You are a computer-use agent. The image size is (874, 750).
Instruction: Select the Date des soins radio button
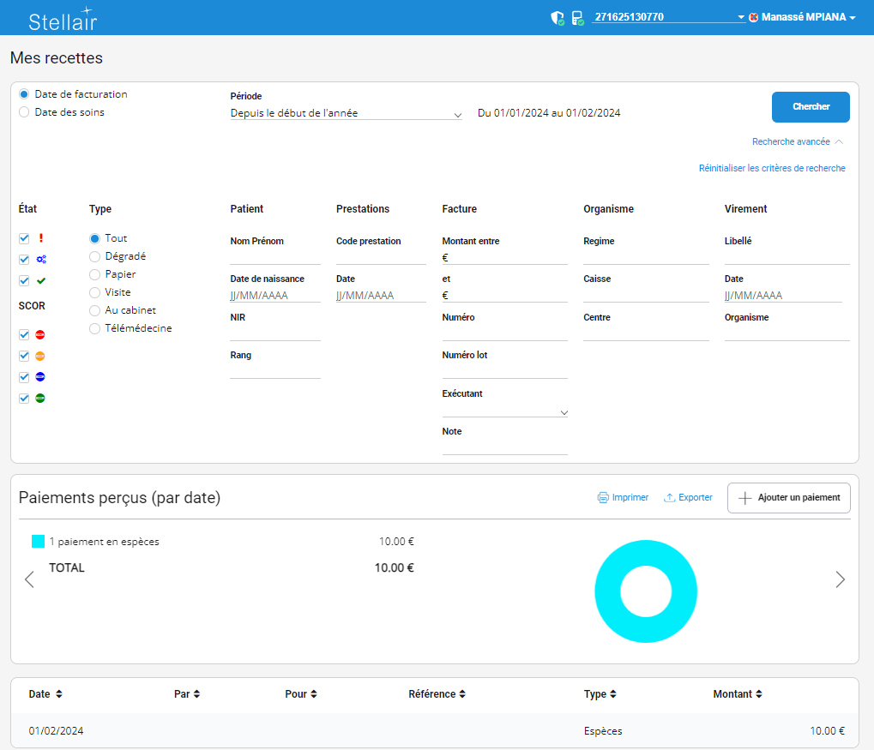[x=24, y=111]
